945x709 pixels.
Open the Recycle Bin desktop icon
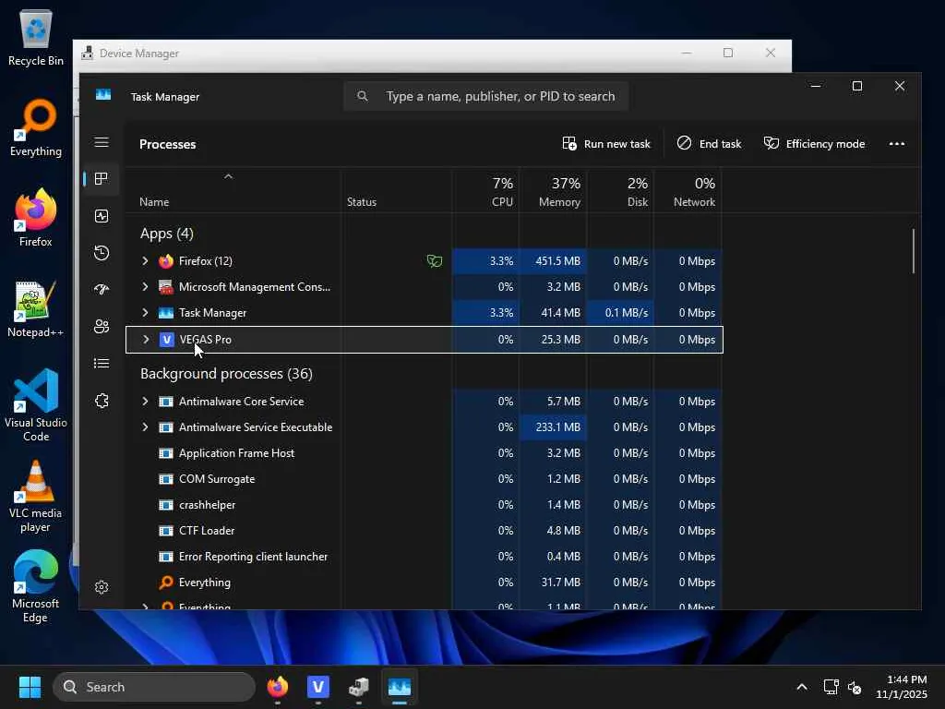tap(36, 37)
